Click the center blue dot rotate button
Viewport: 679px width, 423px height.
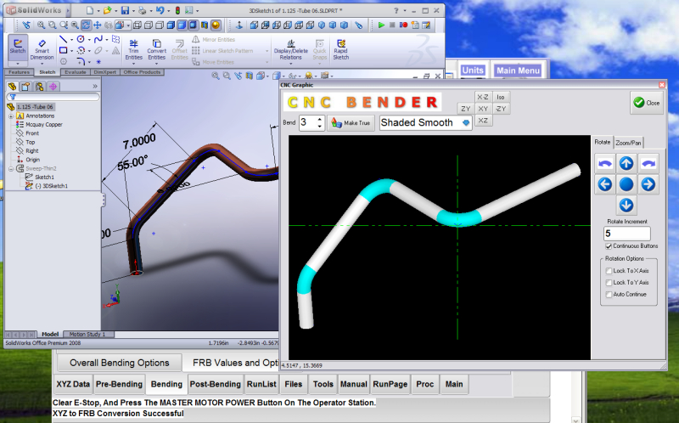(626, 184)
